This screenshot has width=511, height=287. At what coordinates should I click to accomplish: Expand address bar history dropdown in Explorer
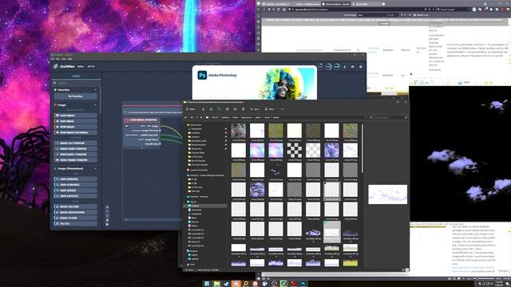[366, 117]
